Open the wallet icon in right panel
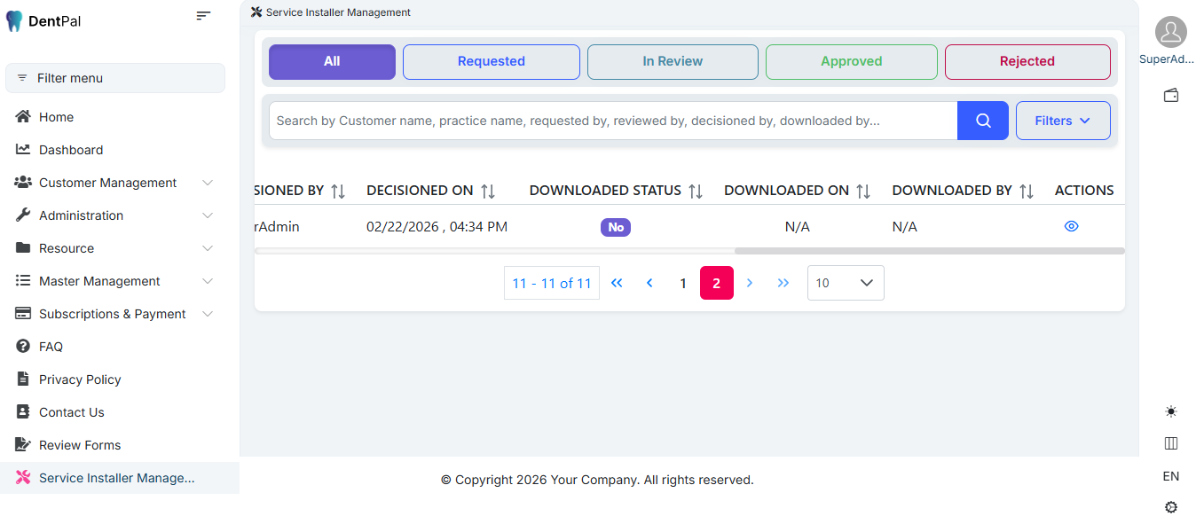1196x532 pixels. pos(1170,96)
